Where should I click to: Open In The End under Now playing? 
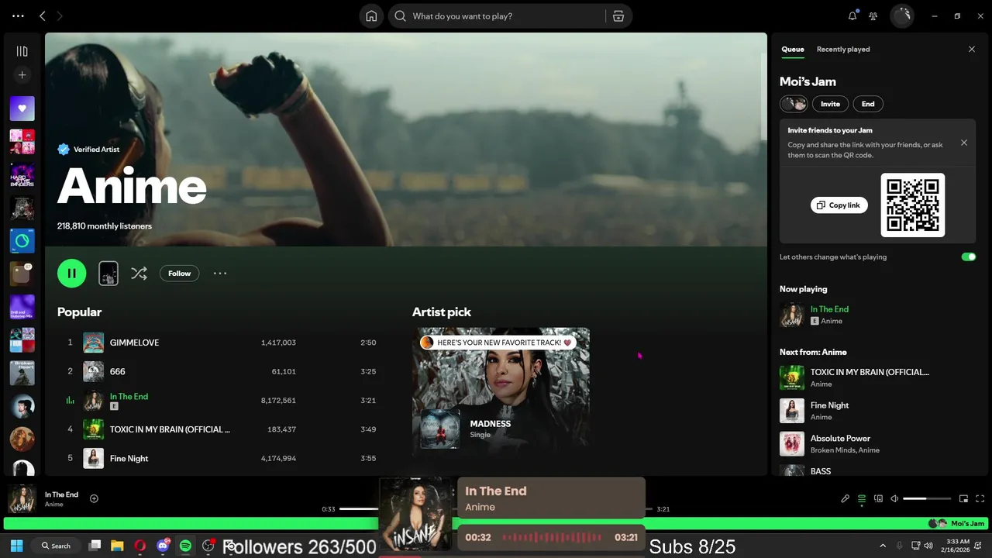[829, 309]
